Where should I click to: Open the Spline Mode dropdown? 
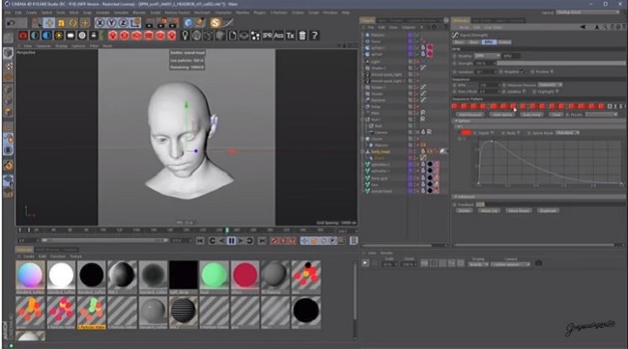point(567,133)
